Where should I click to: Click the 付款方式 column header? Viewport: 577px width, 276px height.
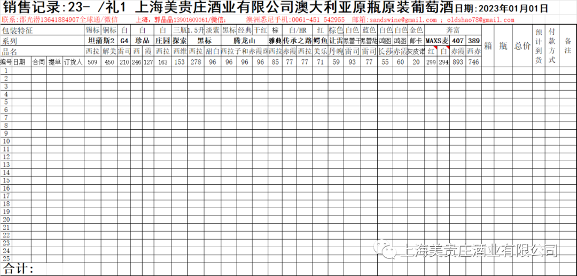pyautogui.click(x=551, y=46)
